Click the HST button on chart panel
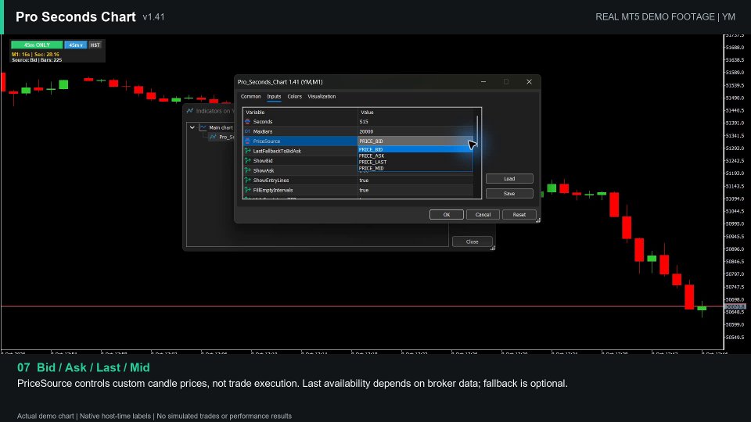Viewport: 751px width, 422px height. point(95,45)
